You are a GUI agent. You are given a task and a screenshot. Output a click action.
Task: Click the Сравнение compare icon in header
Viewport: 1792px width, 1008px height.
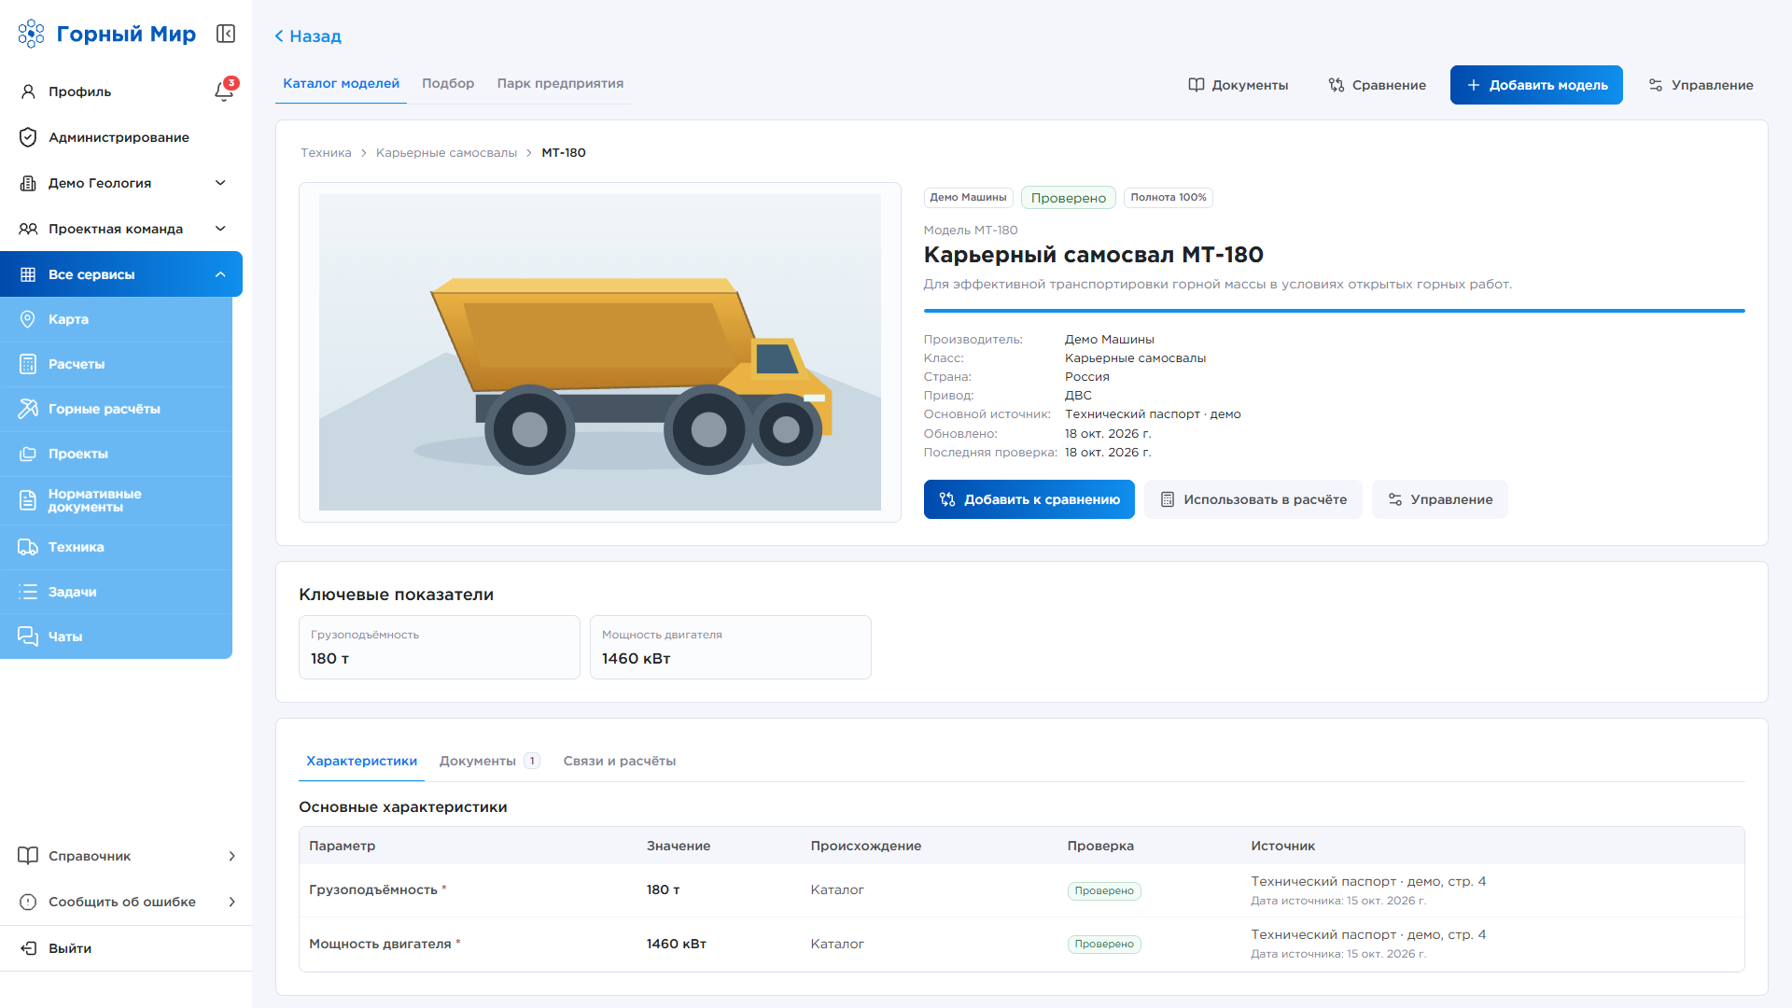click(1337, 85)
